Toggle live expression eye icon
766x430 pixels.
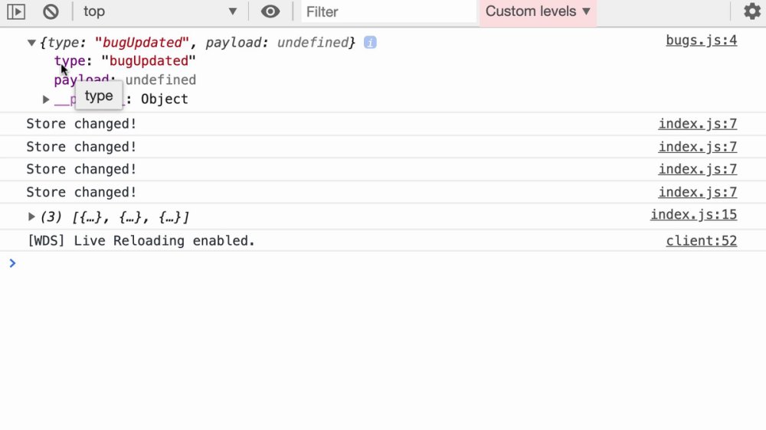[270, 11]
